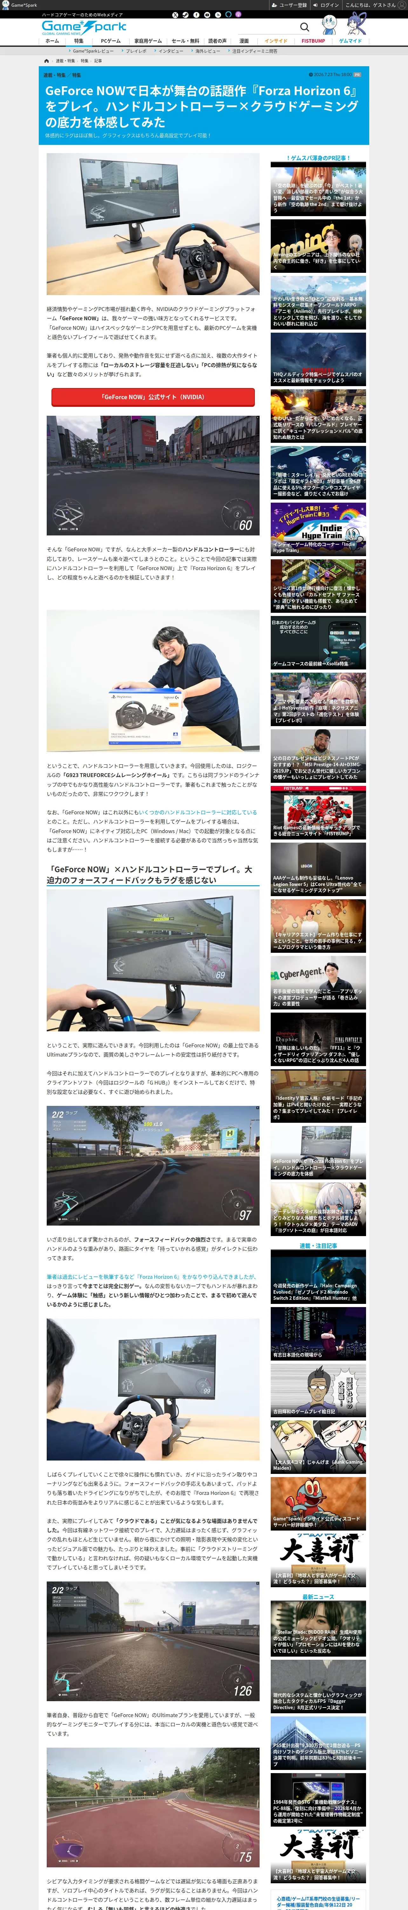408x1910 pixels.
Task: Open the X (Twitter) social icon
Action: point(175,15)
